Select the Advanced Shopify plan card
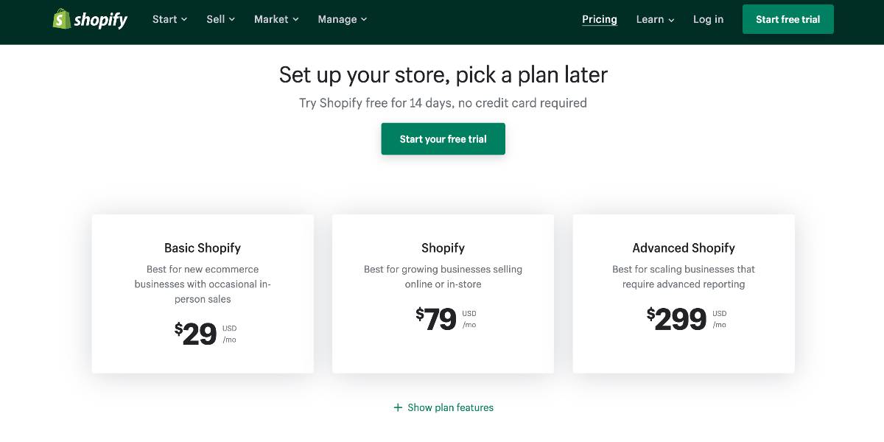This screenshot has width=884, height=442. coord(684,293)
